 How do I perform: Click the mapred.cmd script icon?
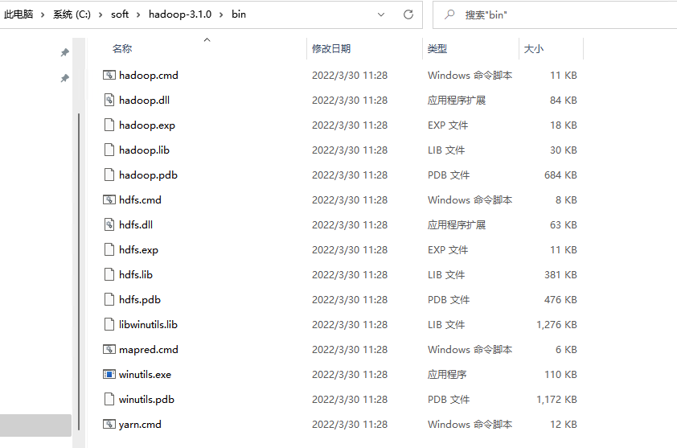[110, 350]
